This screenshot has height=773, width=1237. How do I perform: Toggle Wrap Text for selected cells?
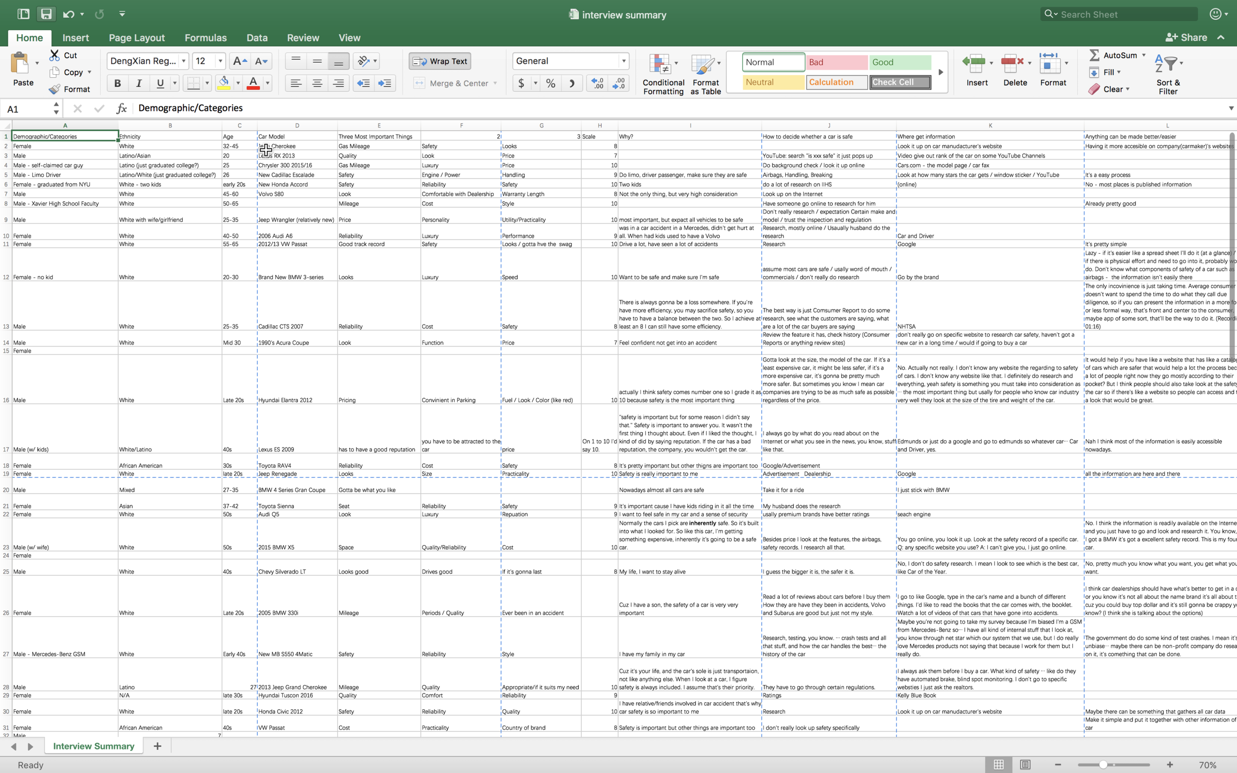(x=440, y=61)
